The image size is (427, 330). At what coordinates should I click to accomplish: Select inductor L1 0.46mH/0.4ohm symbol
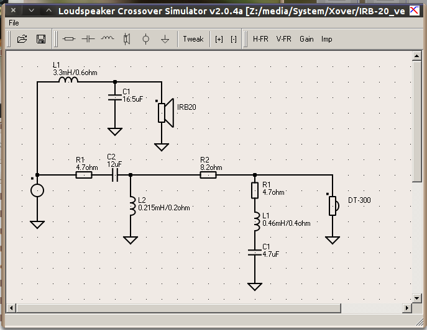click(257, 222)
